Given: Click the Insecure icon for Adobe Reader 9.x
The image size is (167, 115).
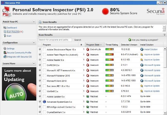Looking at the screenshot, I should (88, 60).
